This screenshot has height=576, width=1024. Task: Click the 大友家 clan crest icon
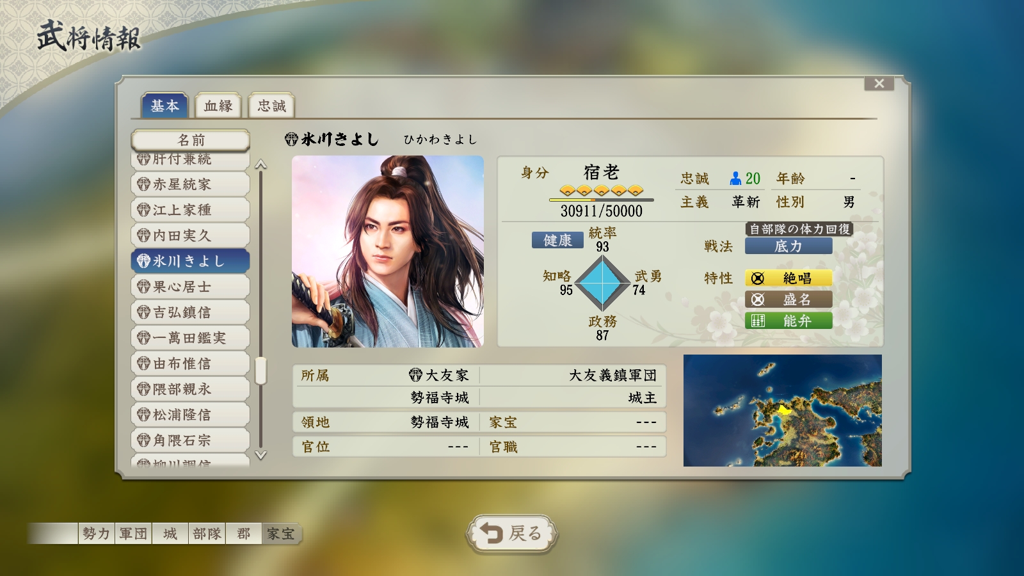415,375
